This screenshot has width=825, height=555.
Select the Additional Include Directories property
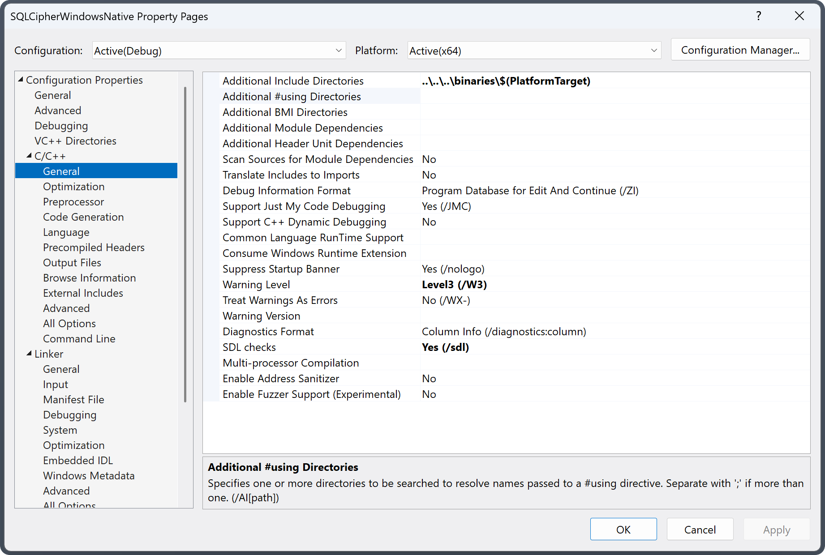(x=293, y=81)
